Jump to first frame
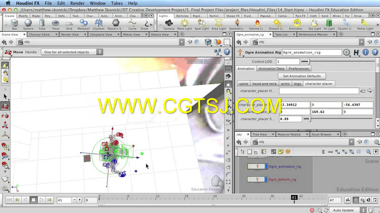The image size is (380, 213). click(9, 200)
